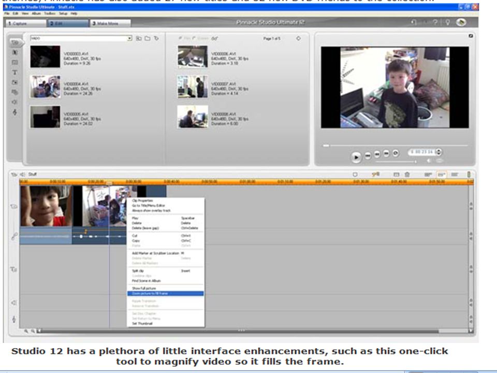Choose 'Split clip' in context menu
The width and height of the screenshot is (497, 373).
(x=166, y=271)
